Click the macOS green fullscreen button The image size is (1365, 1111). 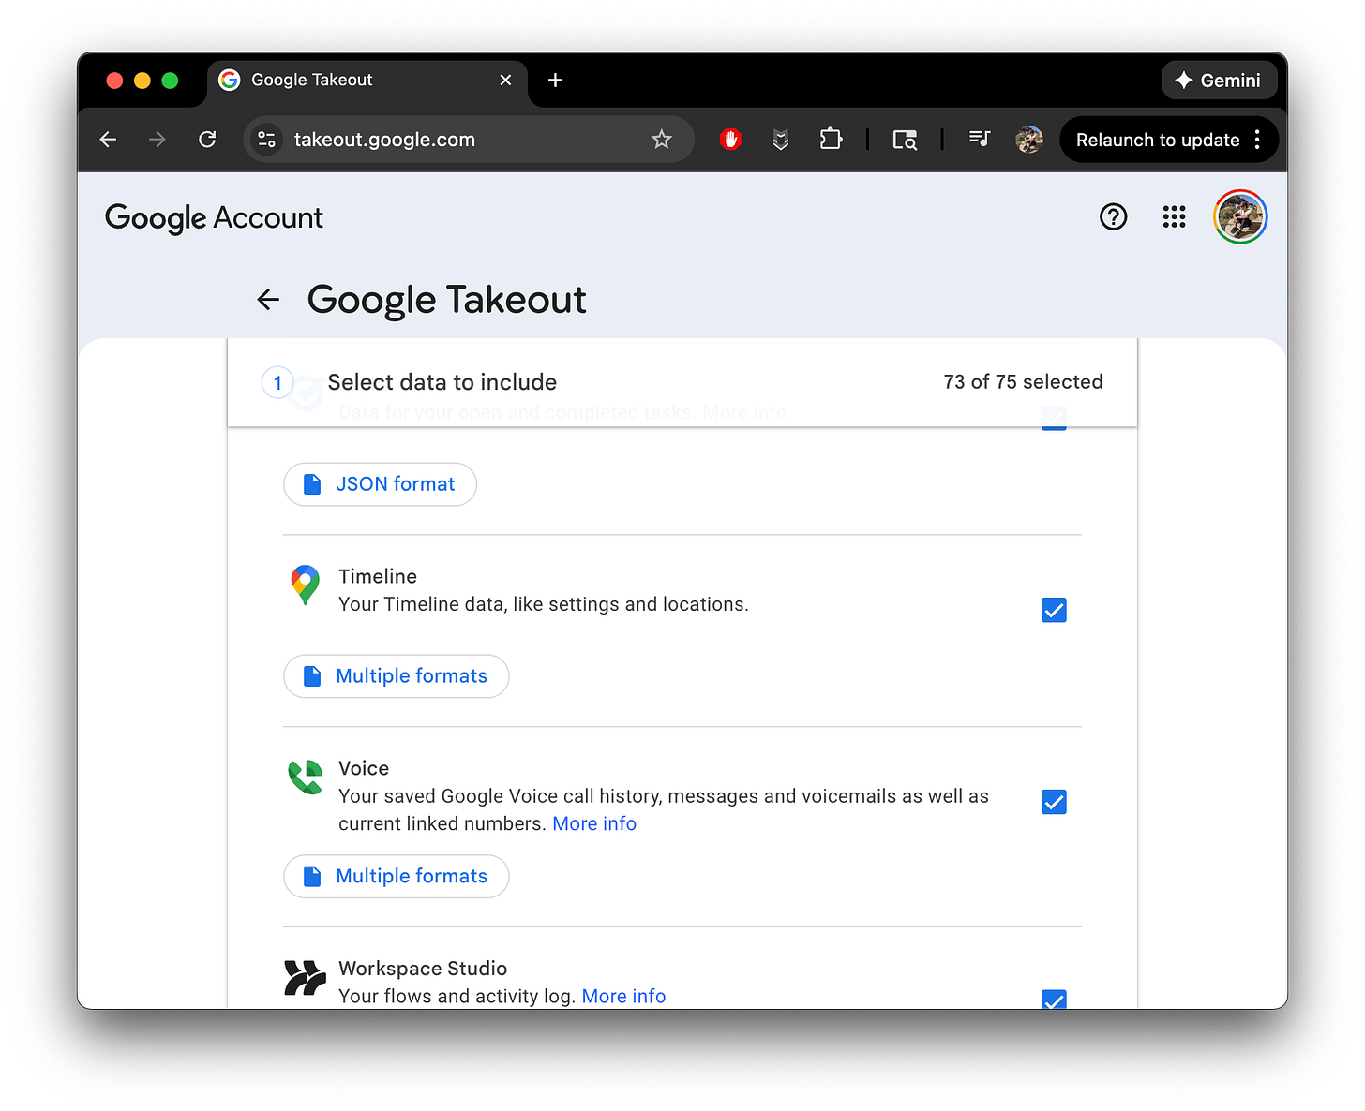pyautogui.click(x=170, y=81)
